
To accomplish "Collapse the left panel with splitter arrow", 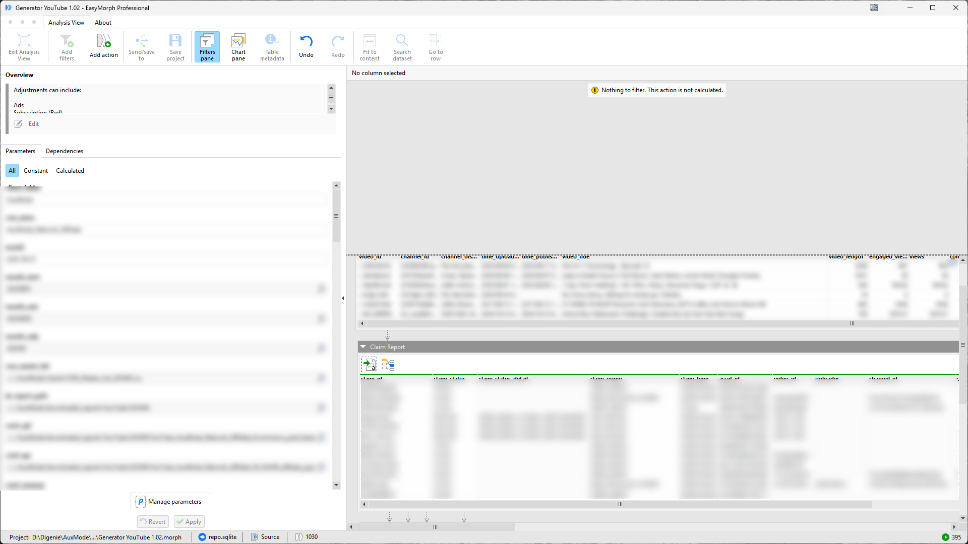I will pyautogui.click(x=343, y=298).
